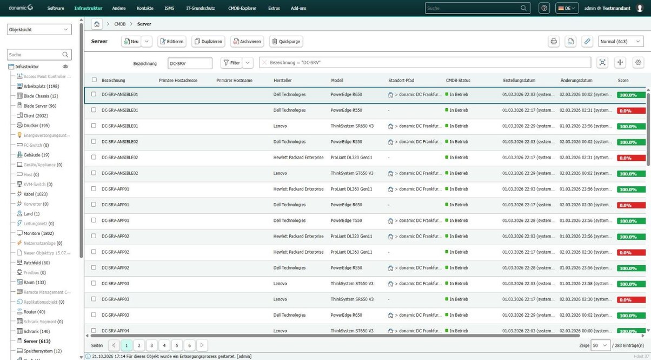Screen dimensions: 651x360
Task: Click the admin user avatar icon
Action: click(x=640, y=8)
